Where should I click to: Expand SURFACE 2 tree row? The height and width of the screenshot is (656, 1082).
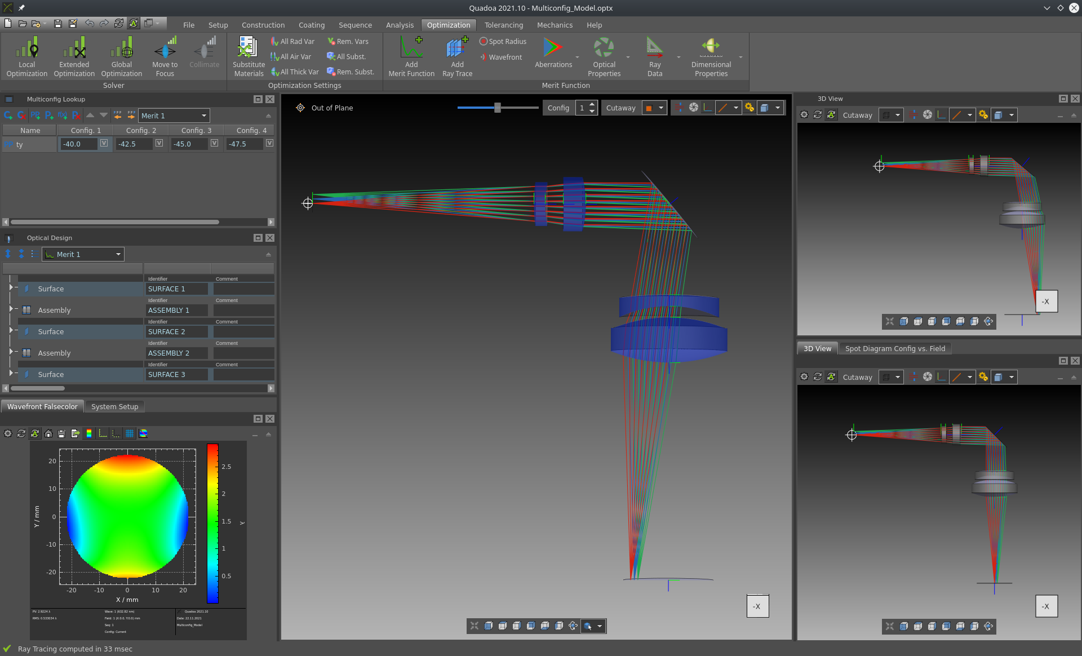coord(11,330)
